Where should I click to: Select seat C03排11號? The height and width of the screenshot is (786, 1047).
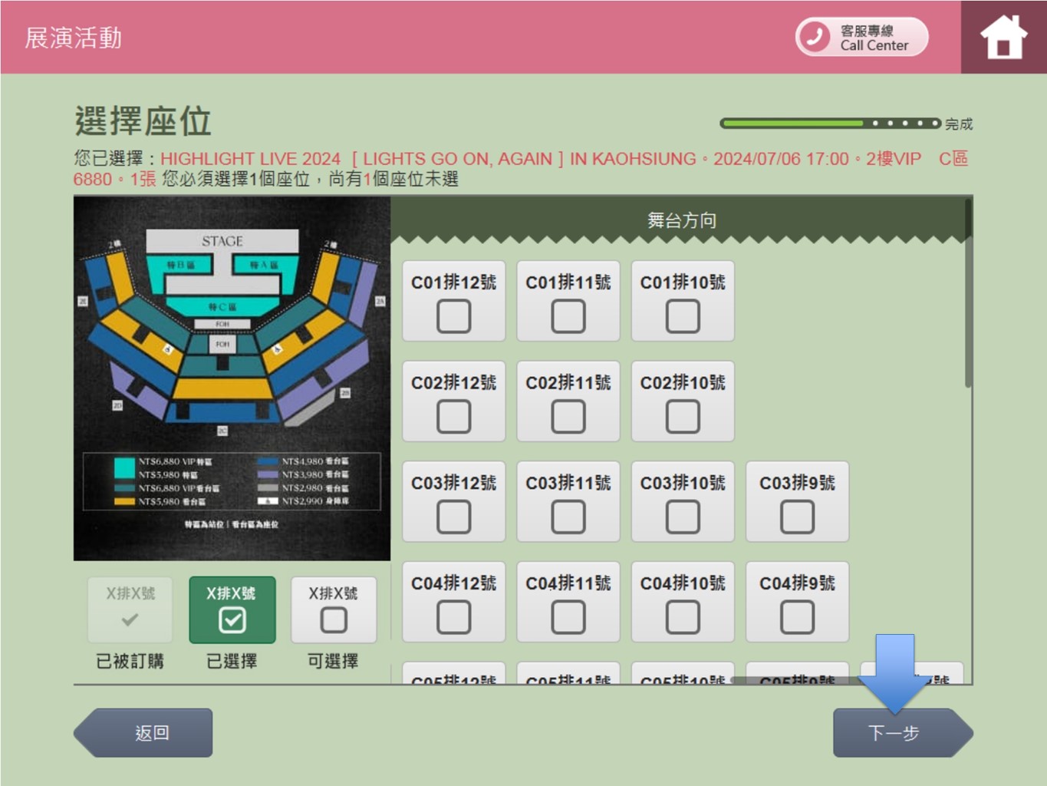tap(568, 502)
